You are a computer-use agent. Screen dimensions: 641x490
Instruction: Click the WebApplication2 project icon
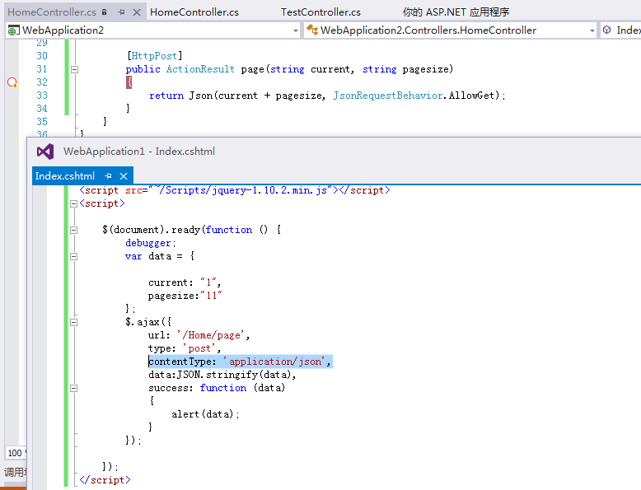point(13,30)
